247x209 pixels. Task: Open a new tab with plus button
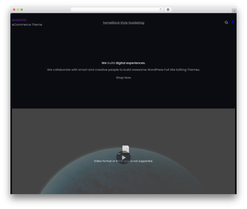click(234, 11)
